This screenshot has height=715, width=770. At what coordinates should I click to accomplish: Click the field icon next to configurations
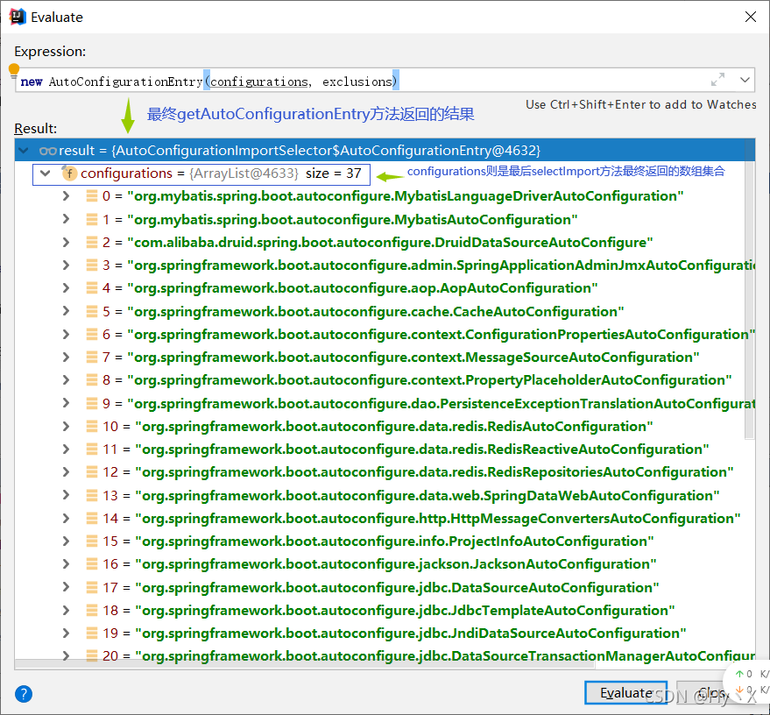click(x=69, y=173)
